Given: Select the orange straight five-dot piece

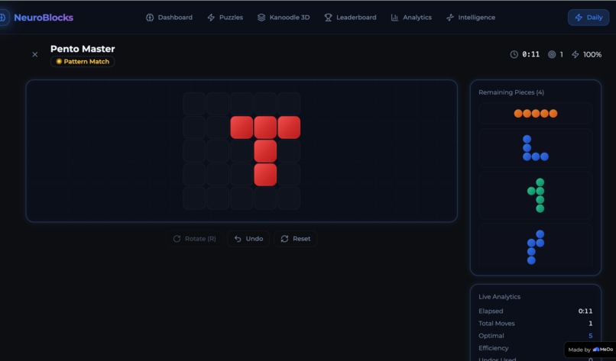Looking at the screenshot, I should (536, 114).
